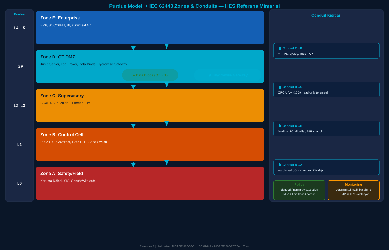Open the Monitoring box

click(x=353, y=190)
